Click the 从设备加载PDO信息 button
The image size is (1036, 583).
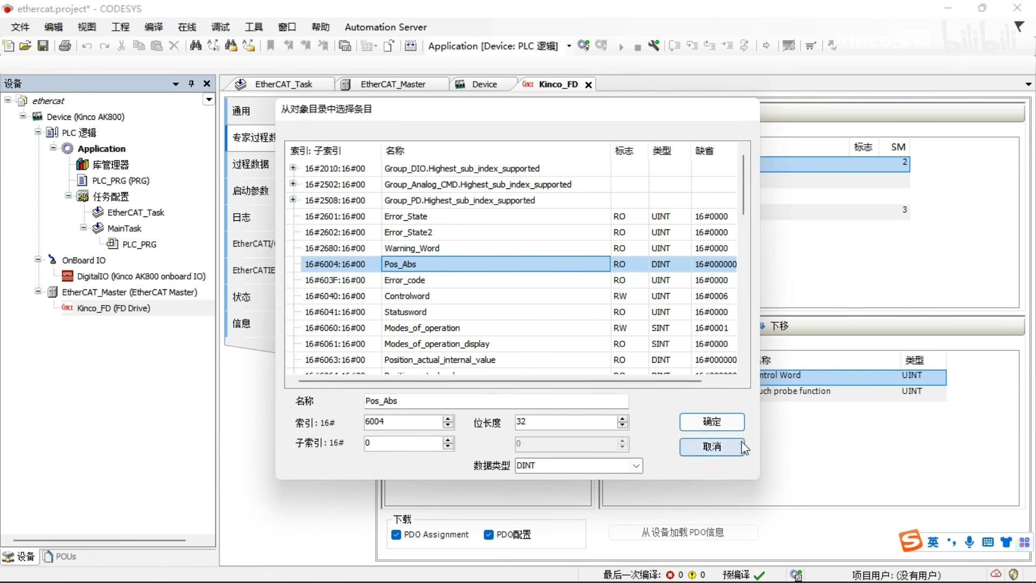tap(683, 532)
